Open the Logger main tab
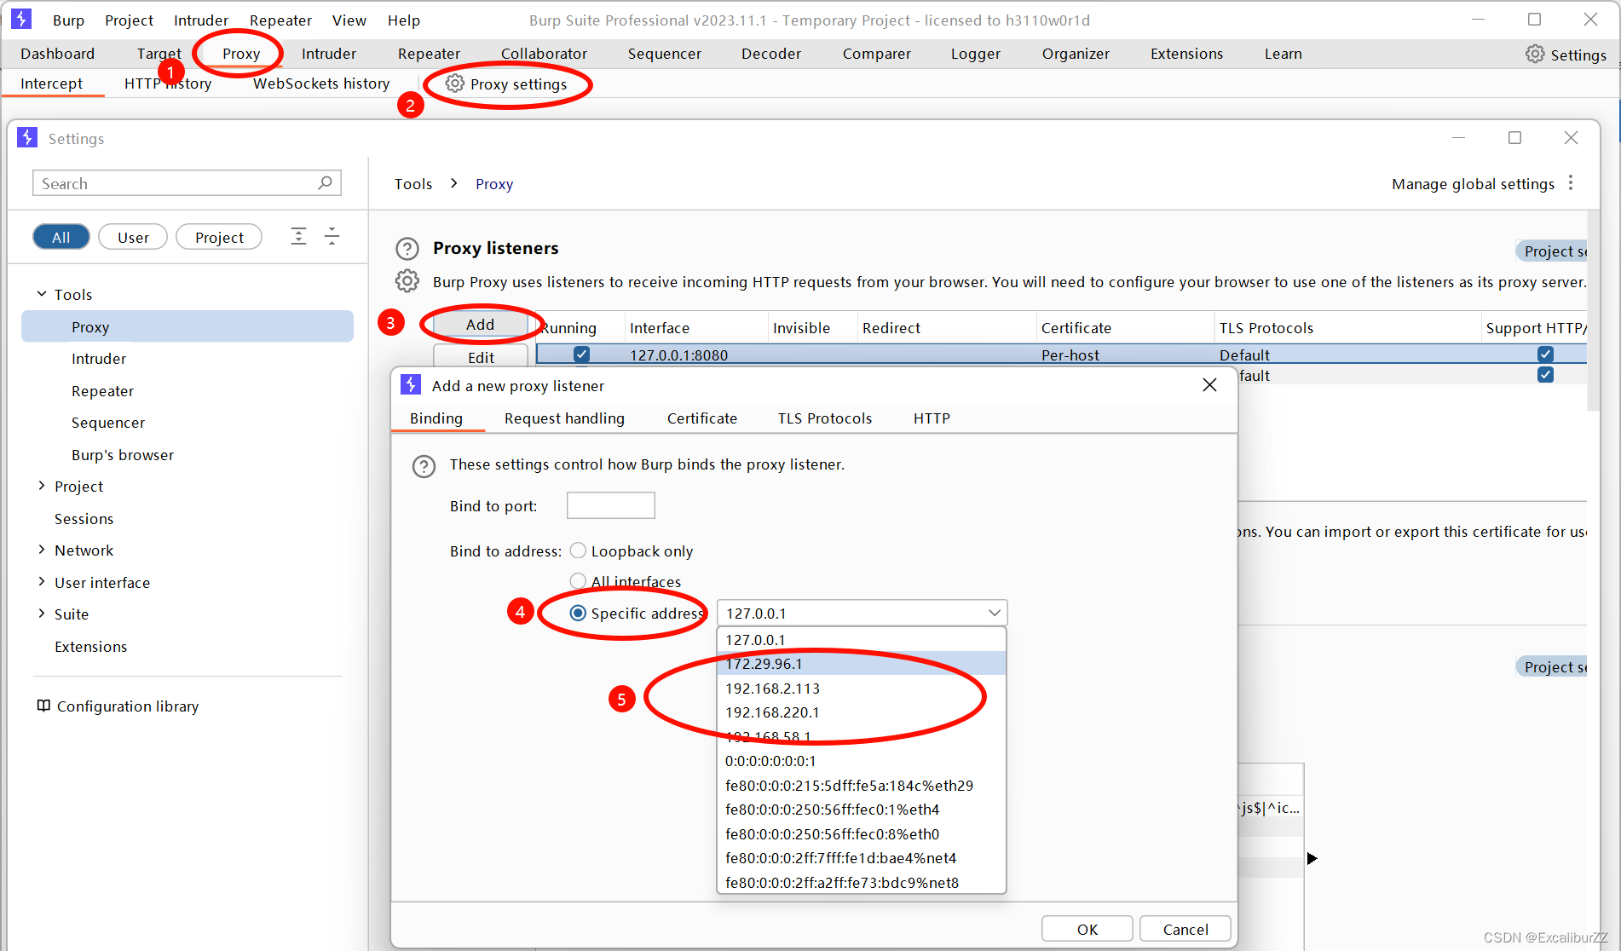 pos(976,54)
